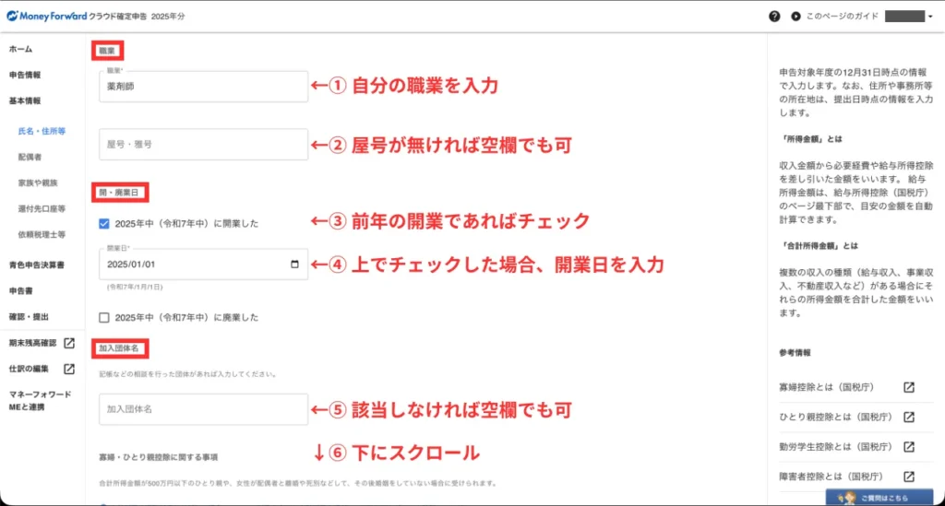Open 申告情報 in sidebar
The image size is (945, 506).
click(25, 76)
